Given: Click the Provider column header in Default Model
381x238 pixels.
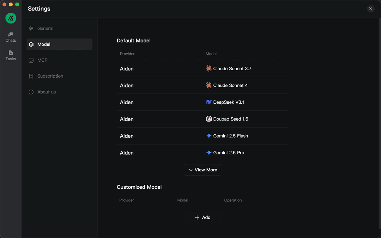Looking at the screenshot, I should point(127,54).
